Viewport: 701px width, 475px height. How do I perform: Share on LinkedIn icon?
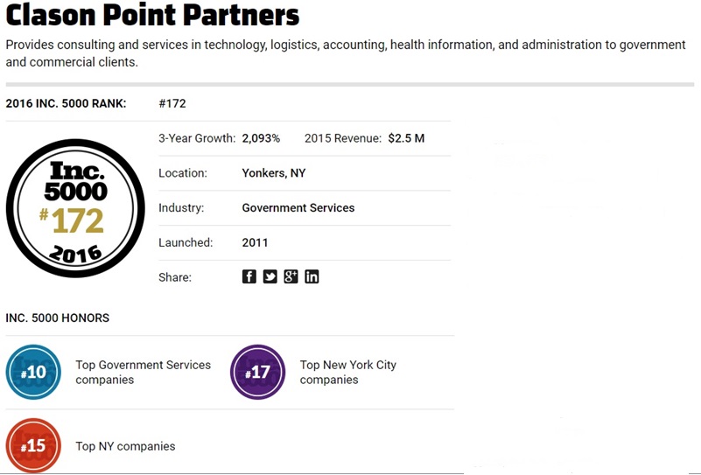pos(312,276)
